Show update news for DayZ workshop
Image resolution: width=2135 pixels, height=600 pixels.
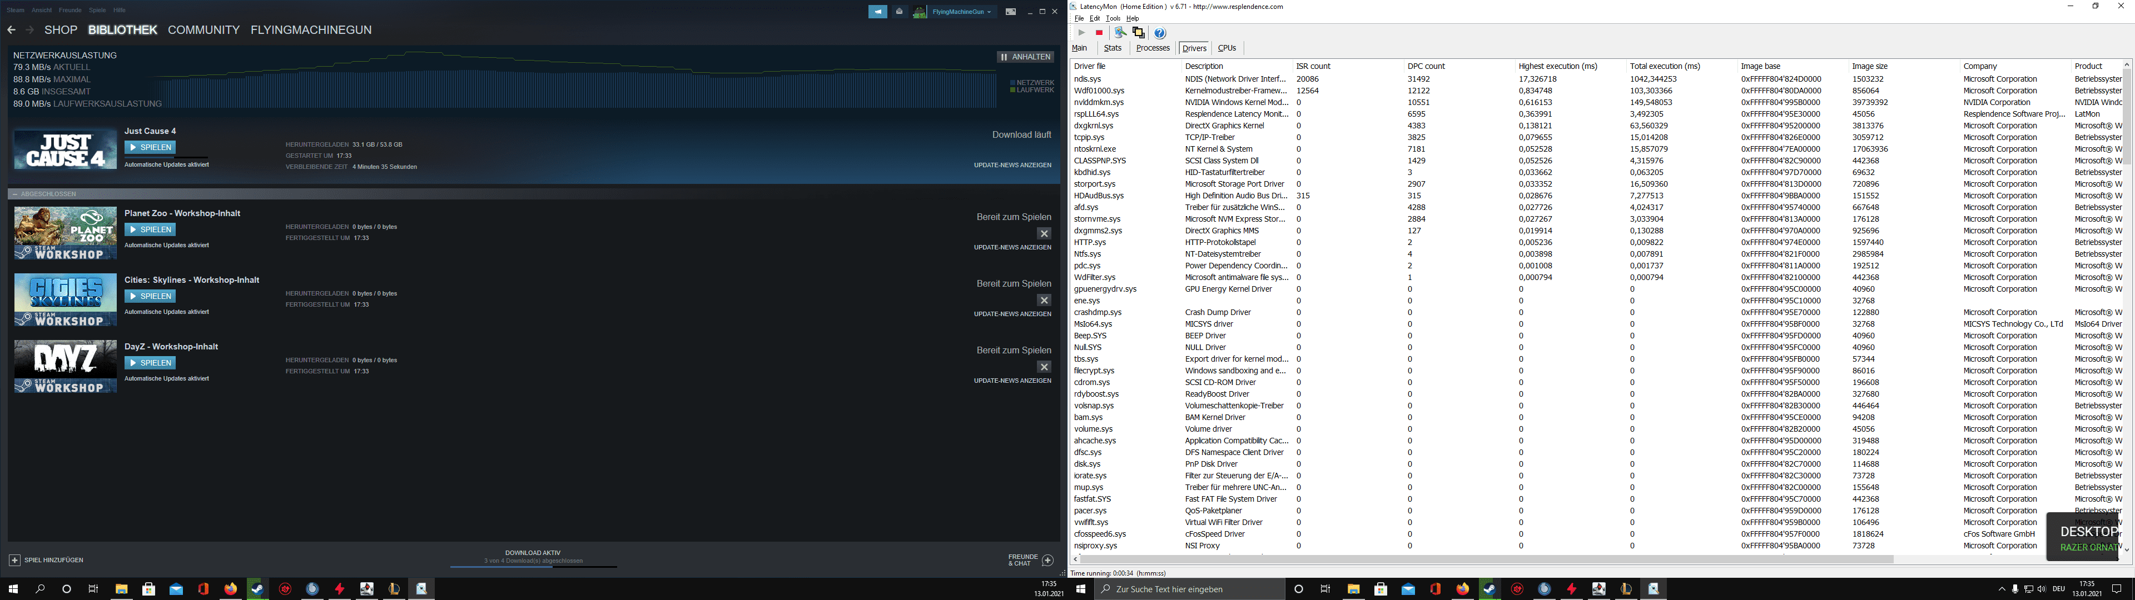click(x=1012, y=381)
